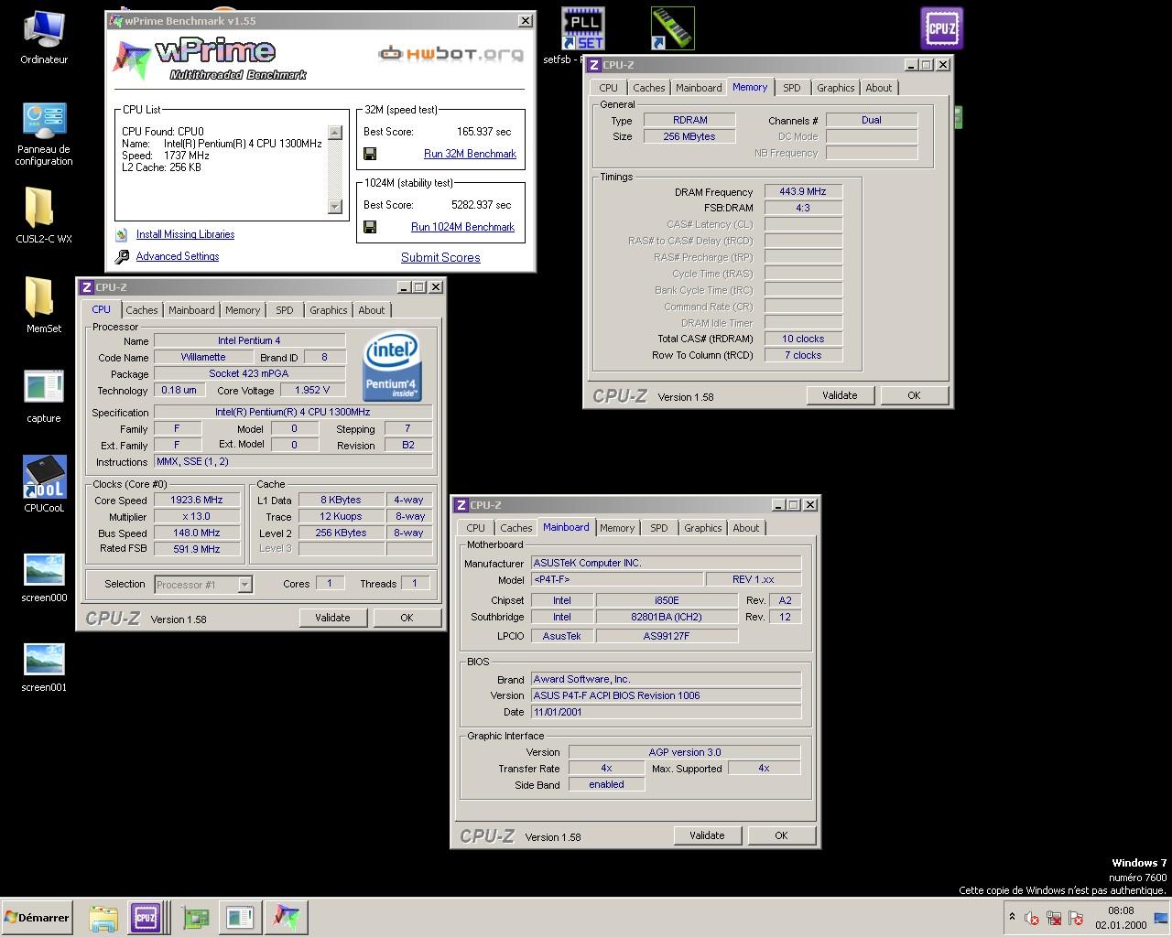Click the Core Voltage value 1.952 V

click(x=312, y=390)
